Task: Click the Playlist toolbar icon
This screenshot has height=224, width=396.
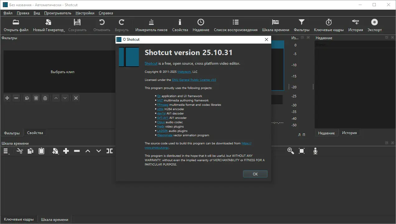Action: coord(235,22)
